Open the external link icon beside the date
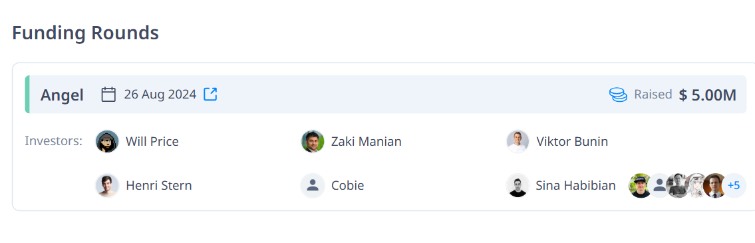 coord(210,94)
